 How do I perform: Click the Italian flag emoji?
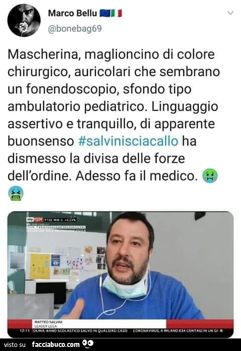tap(116, 13)
